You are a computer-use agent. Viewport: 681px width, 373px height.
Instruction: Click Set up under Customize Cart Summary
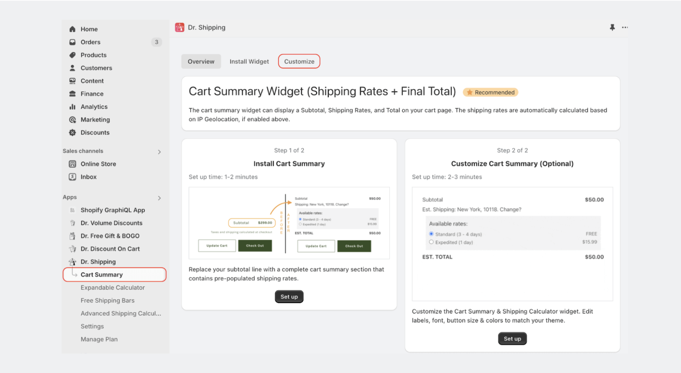tap(512, 339)
